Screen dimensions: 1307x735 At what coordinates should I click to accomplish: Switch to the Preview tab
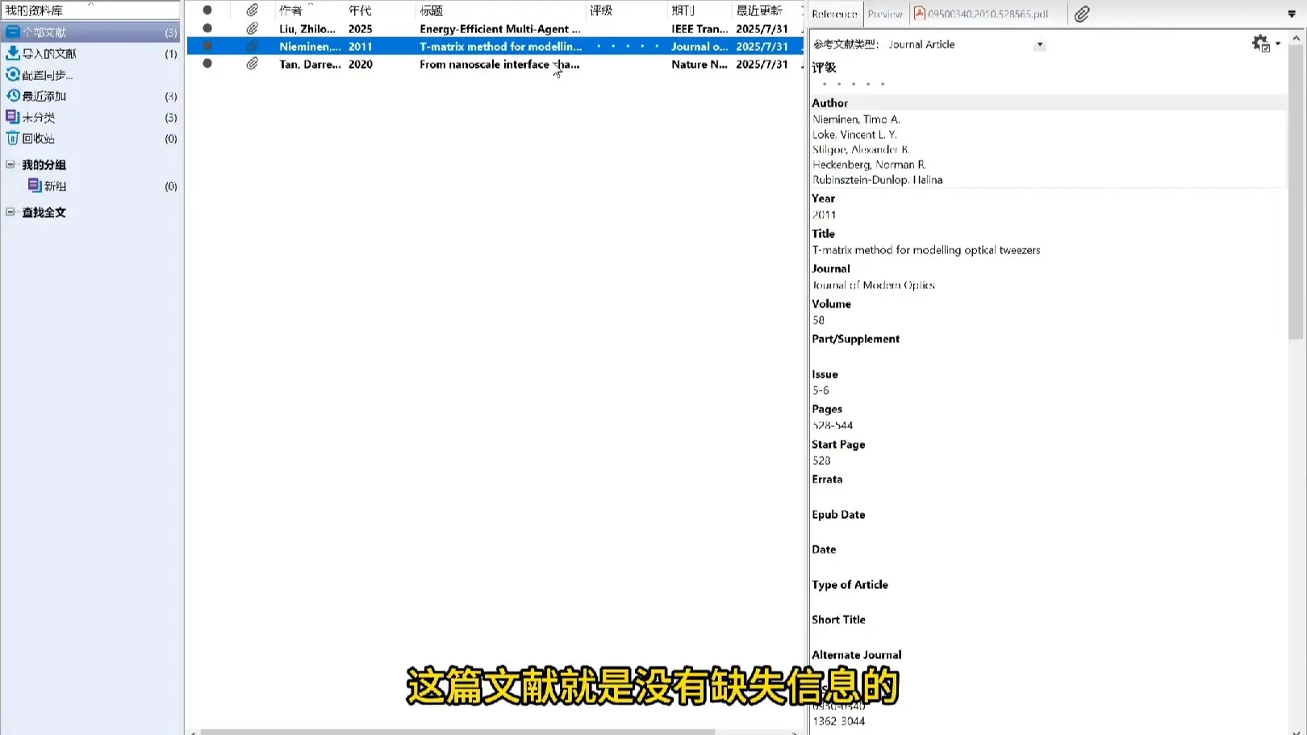885,14
